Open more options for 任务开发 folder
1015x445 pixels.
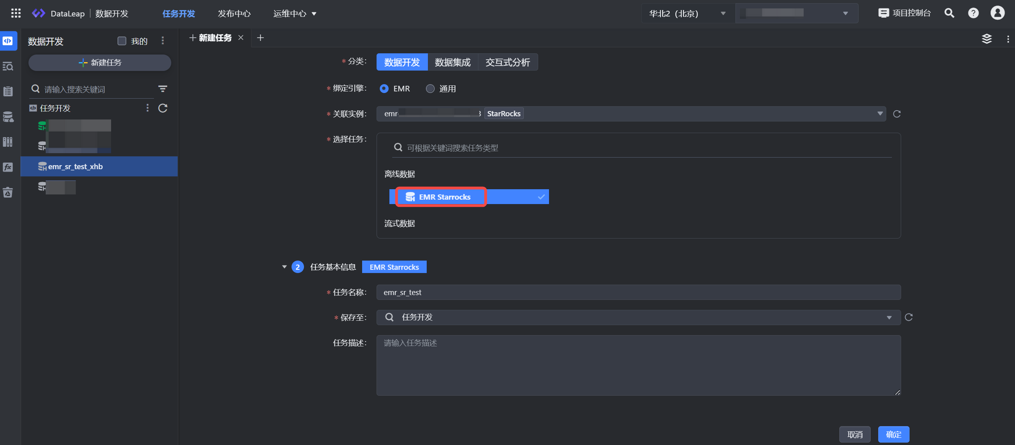pyautogui.click(x=147, y=108)
